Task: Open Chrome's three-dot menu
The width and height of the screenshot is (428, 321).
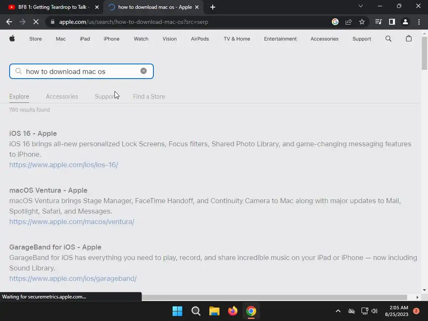Action: point(419,22)
